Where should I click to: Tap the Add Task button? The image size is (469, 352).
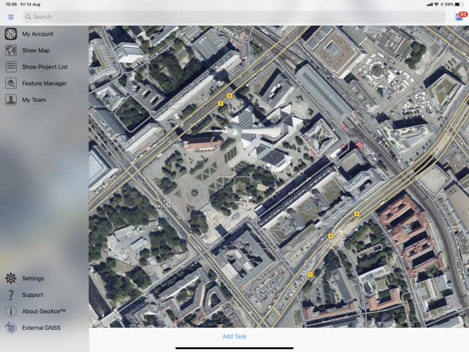[x=234, y=337]
